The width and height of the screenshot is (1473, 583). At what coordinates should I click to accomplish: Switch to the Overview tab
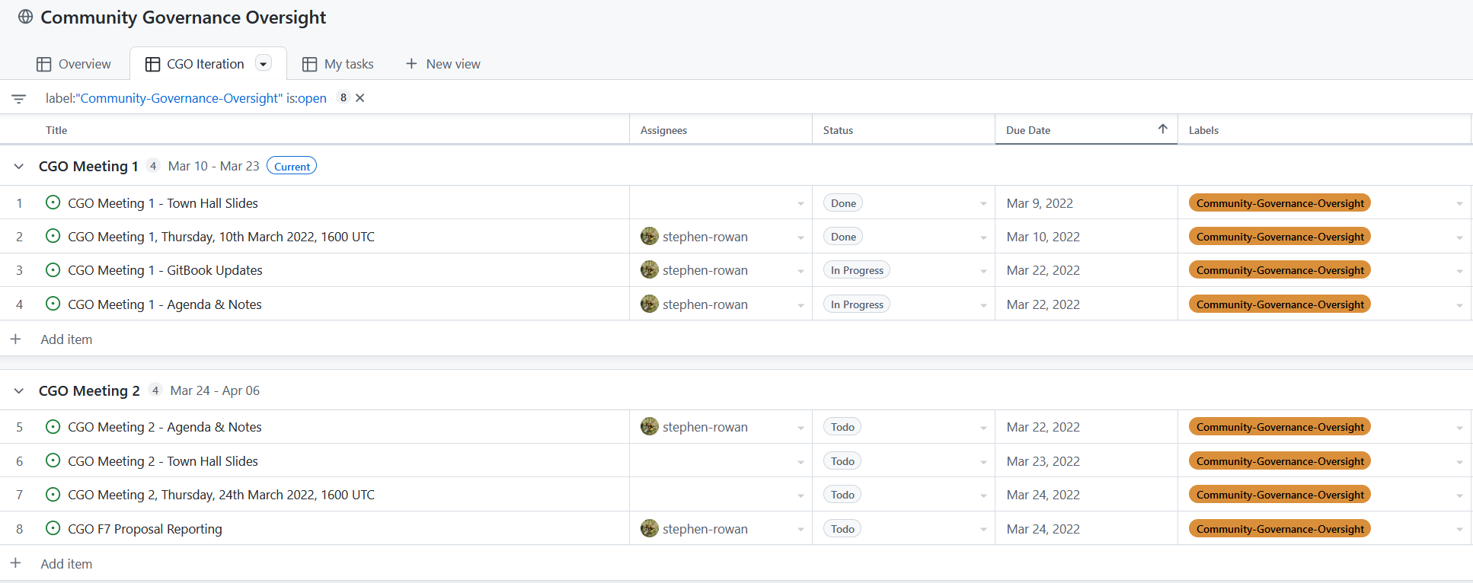tap(84, 64)
